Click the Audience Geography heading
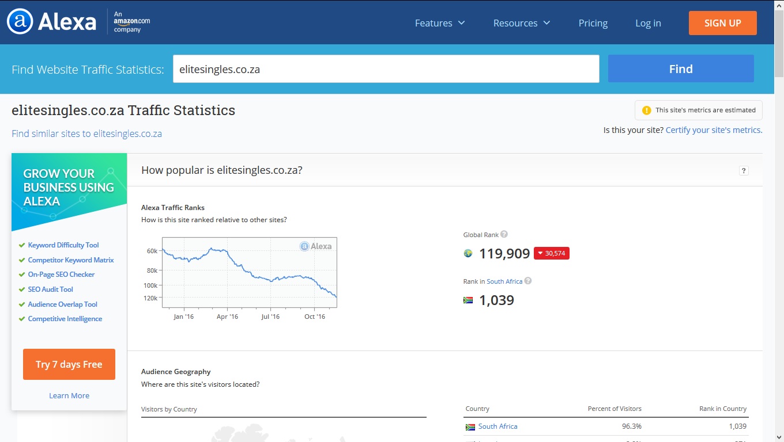 (176, 372)
